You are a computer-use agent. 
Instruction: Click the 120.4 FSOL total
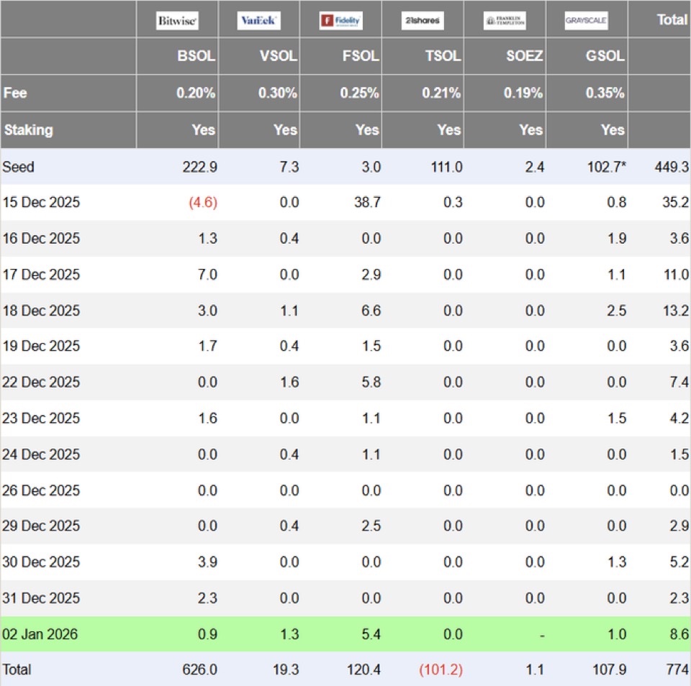[x=363, y=669]
